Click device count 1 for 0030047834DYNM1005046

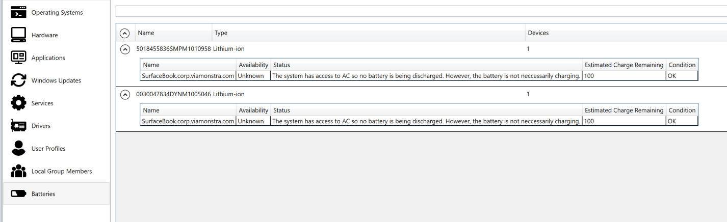tap(528, 94)
